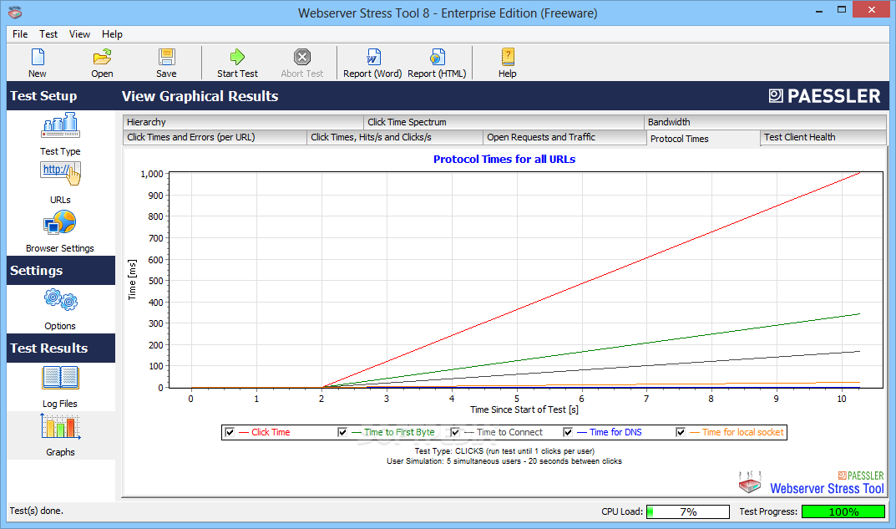
Task: Click the Settings section header
Action: click(61, 271)
